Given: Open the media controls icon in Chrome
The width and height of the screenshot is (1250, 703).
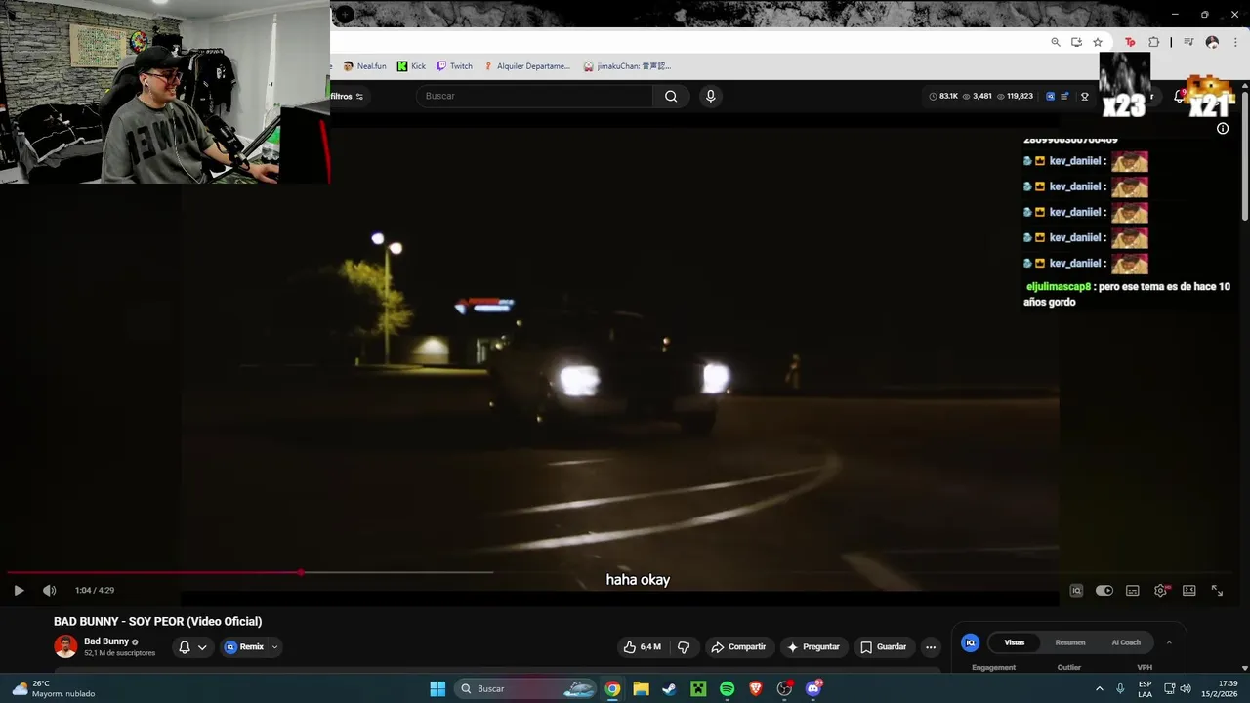Looking at the screenshot, I should 1188,42.
